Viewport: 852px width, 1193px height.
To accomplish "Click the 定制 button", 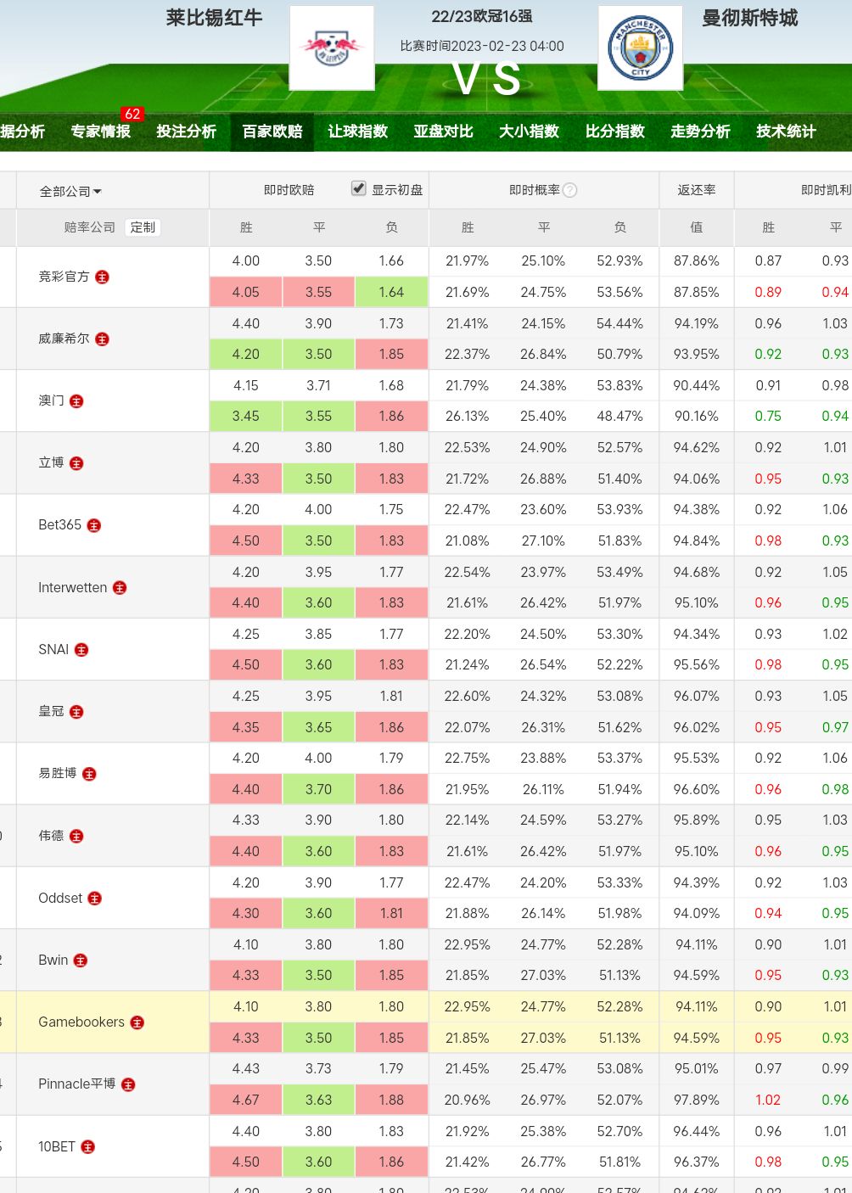I will click(143, 227).
